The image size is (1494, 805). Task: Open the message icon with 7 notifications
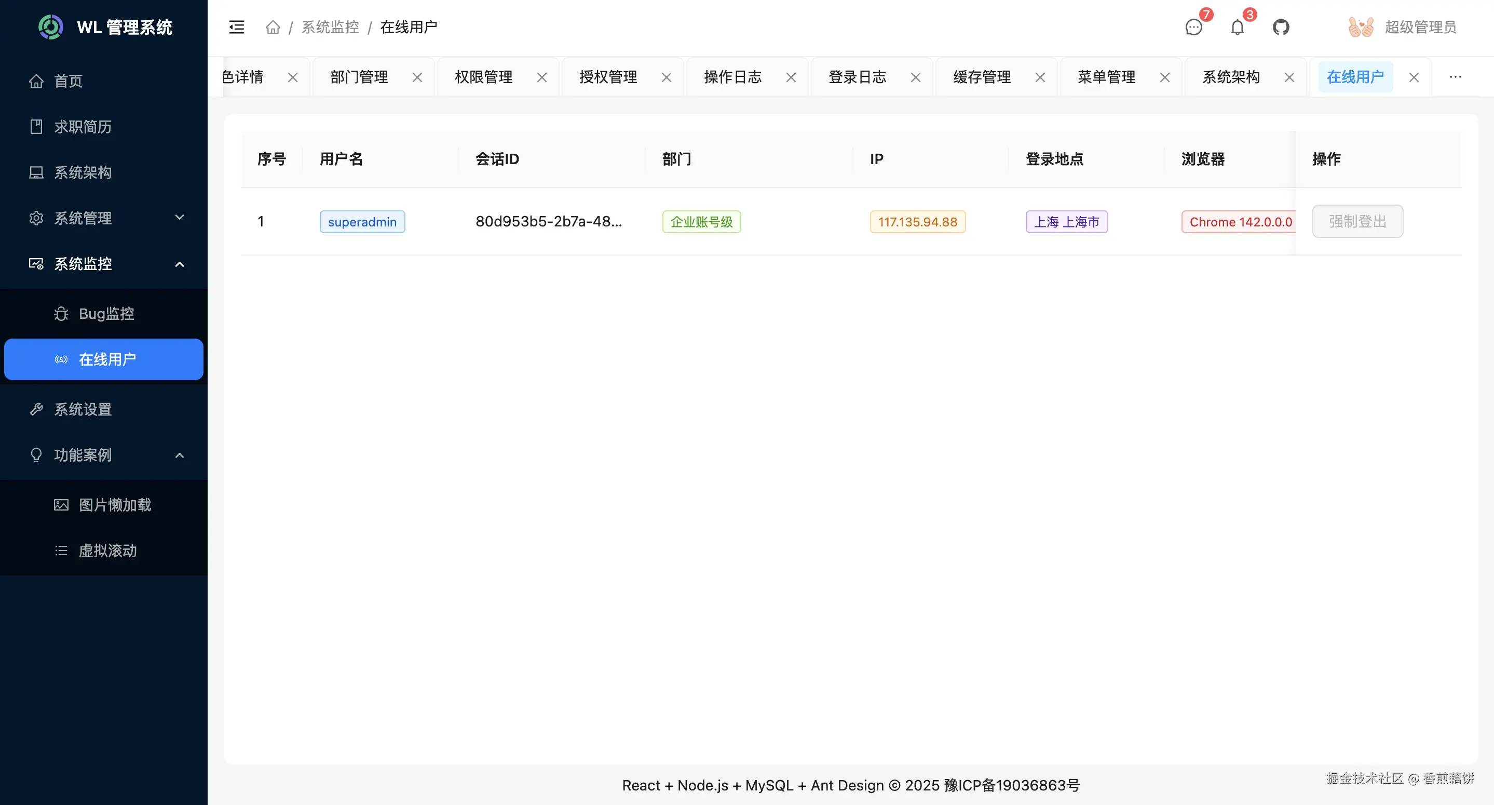click(1193, 28)
